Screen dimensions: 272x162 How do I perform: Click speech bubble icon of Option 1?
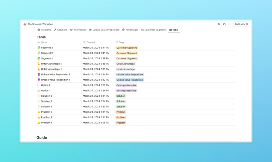pyautogui.click(x=39, y=90)
